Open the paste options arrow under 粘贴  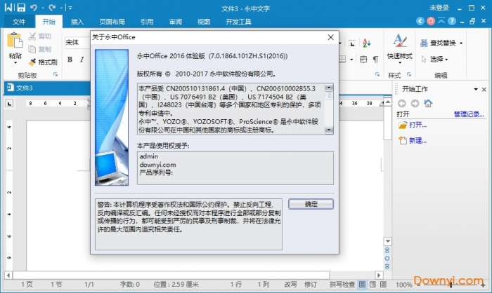pyautogui.click(x=15, y=63)
